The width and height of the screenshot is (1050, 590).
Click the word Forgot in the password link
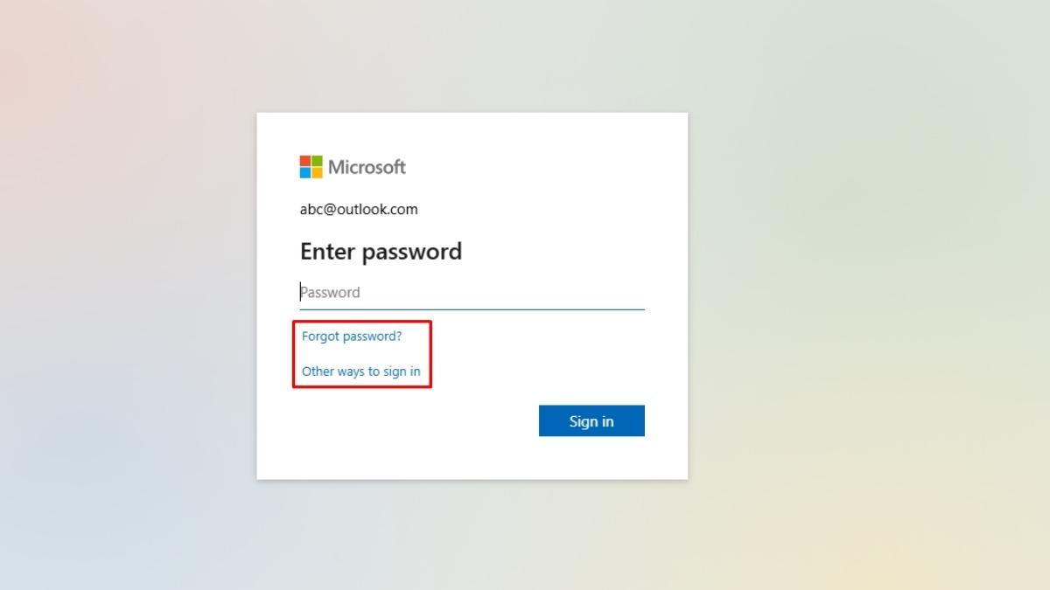[x=320, y=336]
